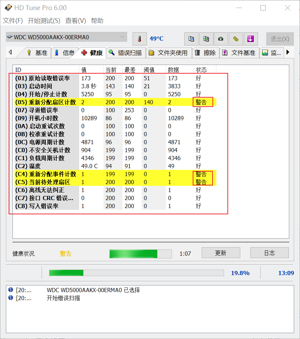Image resolution: width=300 pixels, height=339 pixels.
Task: Click the 19.8% scan progress bar
Action: coord(136,273)
